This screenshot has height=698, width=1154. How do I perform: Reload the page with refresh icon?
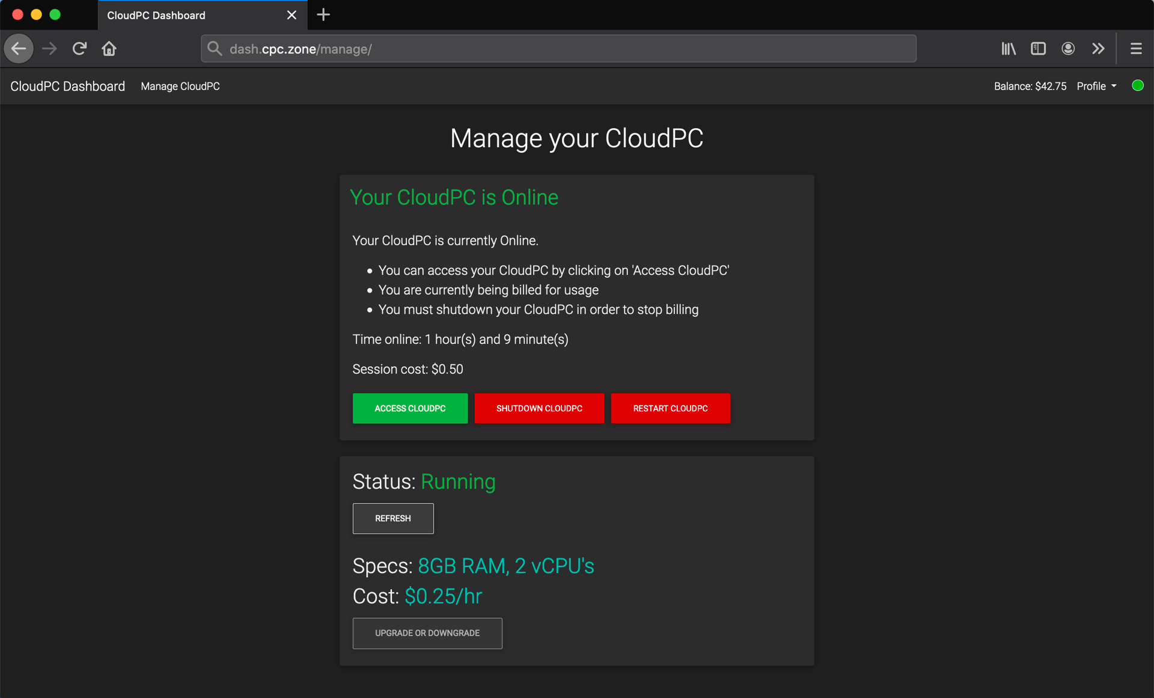[79, 49]
